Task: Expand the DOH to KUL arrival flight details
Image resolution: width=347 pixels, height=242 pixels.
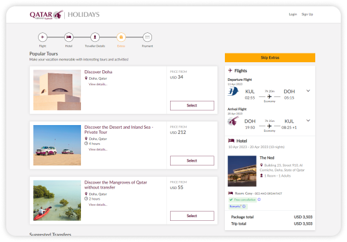Action: [x=308, y=121]
